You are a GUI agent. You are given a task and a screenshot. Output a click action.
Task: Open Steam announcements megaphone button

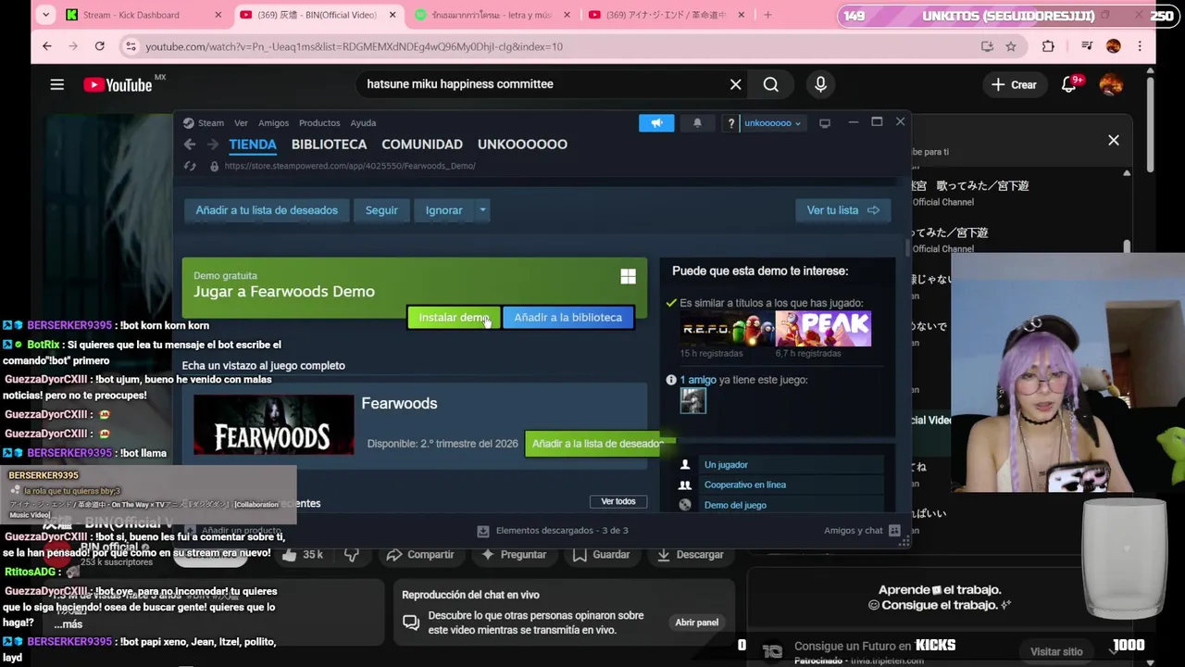point(656,122)
